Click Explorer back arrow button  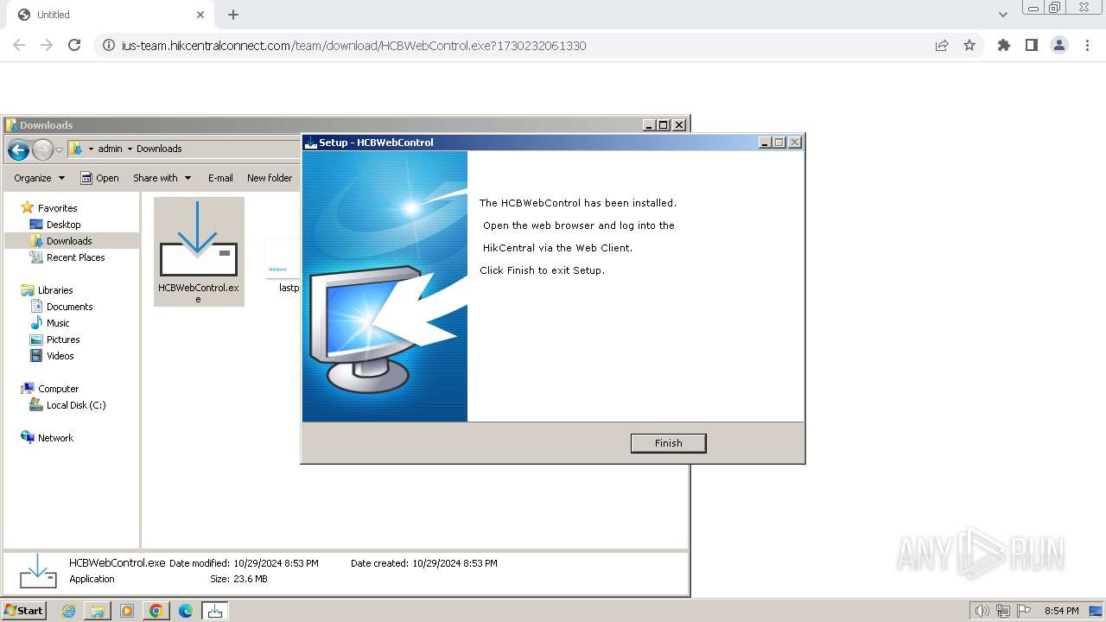[18, 150]
